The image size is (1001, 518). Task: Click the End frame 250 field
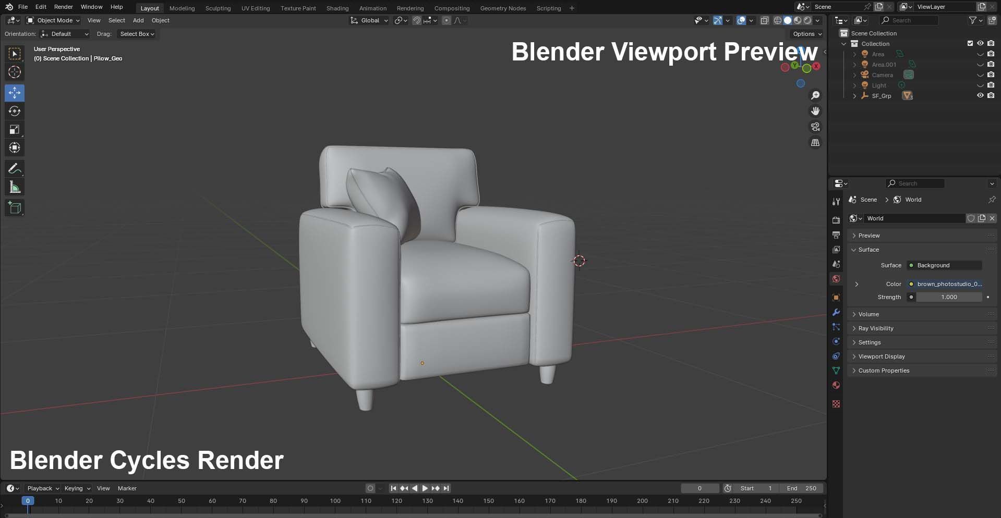(x=801, y=488)
